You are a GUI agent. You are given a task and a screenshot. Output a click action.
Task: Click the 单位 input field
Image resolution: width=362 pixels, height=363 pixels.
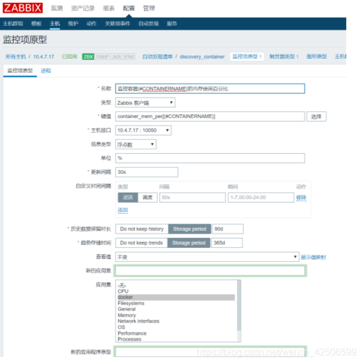[x=210, y=159]
